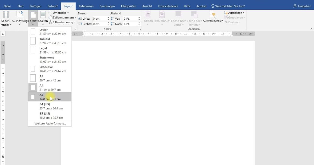This screenshot has width=314, height=165.
Task: Decrease the Nach spacing value
Action: click(139, 25)
